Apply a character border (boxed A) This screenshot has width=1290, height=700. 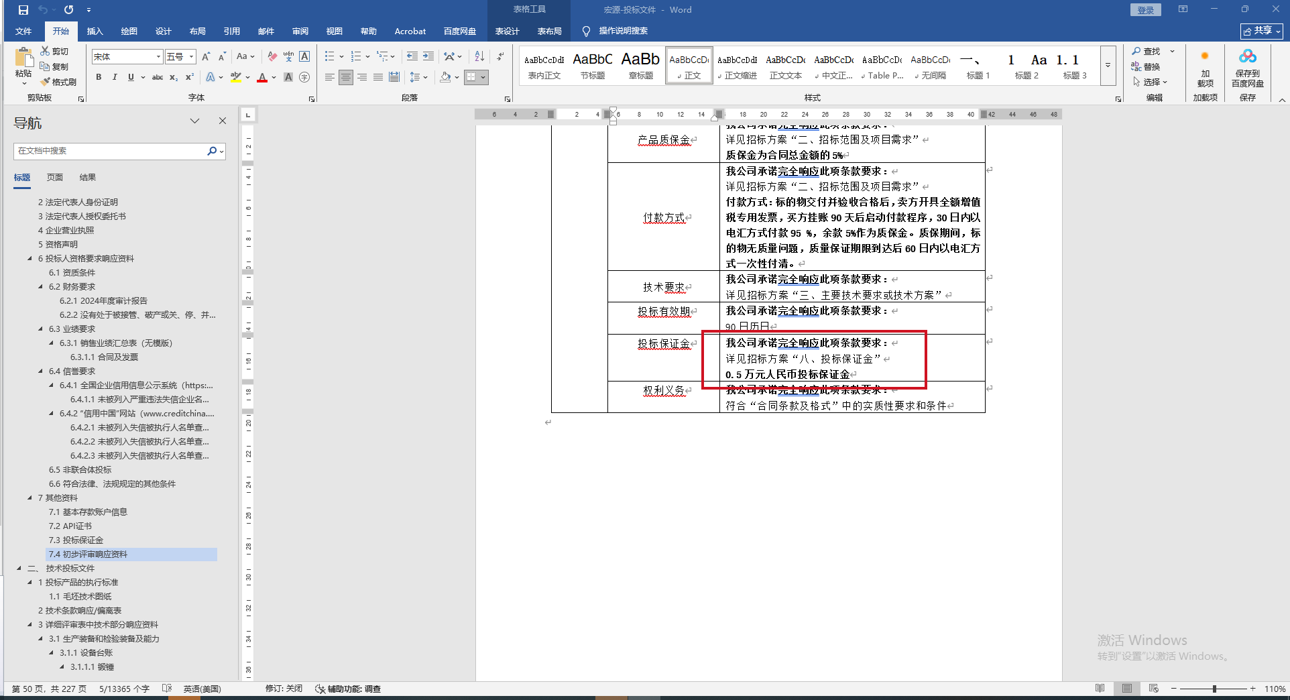click(304, 57)
